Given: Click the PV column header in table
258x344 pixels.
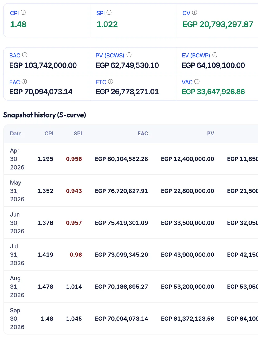Looking at the screenshot, I should coord(211,134).
